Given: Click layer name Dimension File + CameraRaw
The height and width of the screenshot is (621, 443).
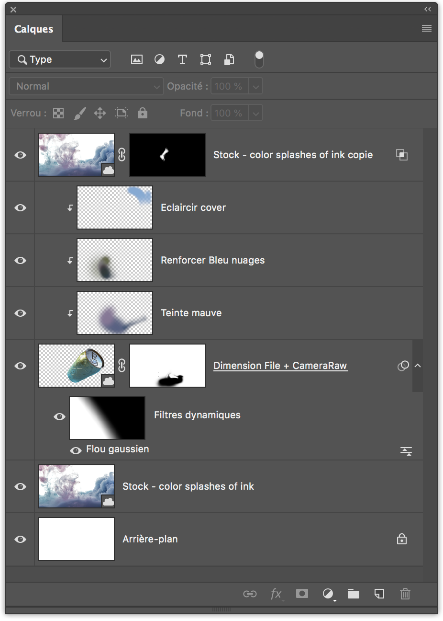Looking at the screenshot, I should point(280,366).
